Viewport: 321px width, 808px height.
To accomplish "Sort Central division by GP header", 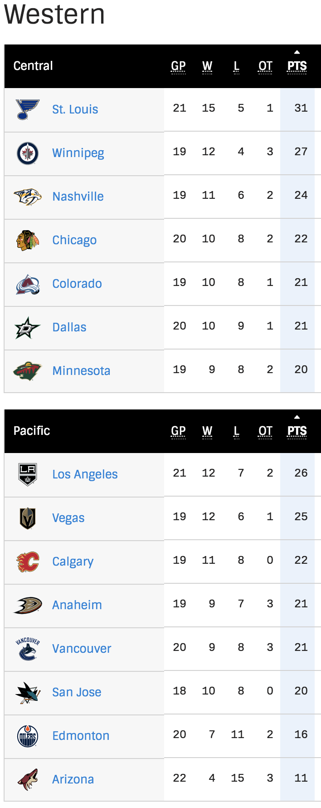I will 178,66.
